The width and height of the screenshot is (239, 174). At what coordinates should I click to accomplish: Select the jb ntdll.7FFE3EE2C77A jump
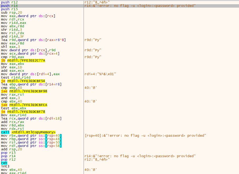23,60
